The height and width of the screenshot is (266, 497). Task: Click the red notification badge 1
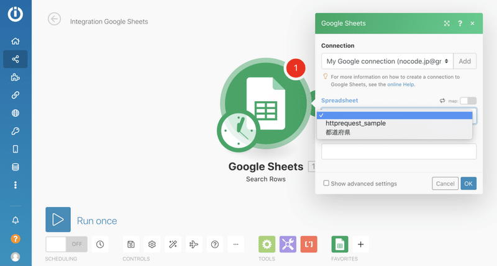296,68
